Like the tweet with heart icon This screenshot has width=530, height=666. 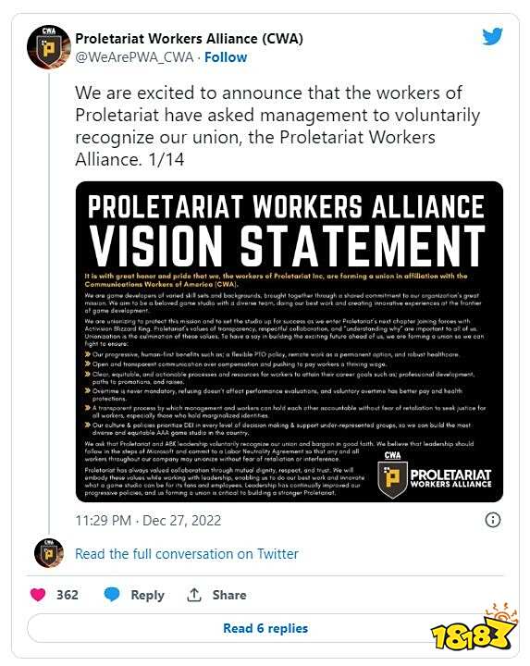coord(38,594)
